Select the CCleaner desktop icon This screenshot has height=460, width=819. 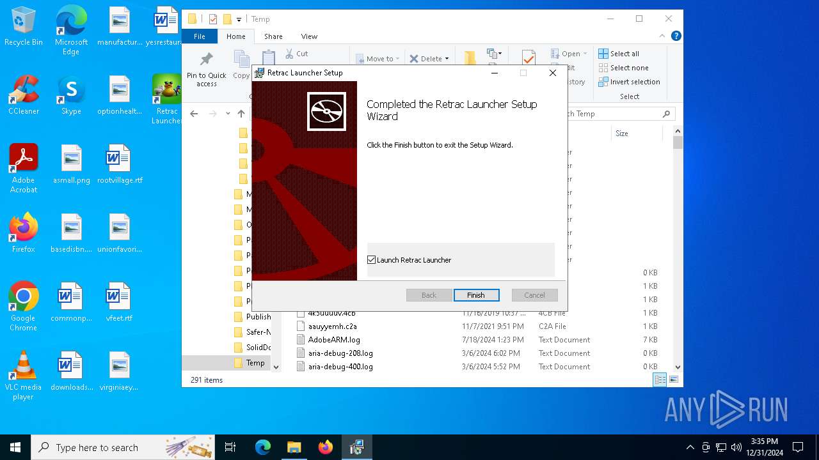24,96
